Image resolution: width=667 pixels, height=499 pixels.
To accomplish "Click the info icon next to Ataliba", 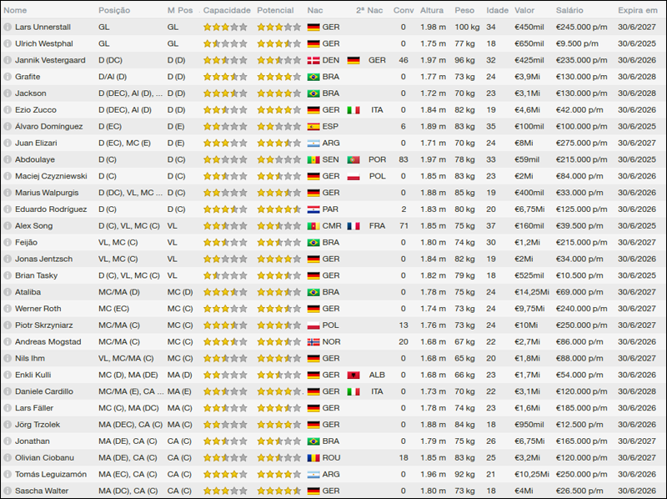I will (8, 292).
